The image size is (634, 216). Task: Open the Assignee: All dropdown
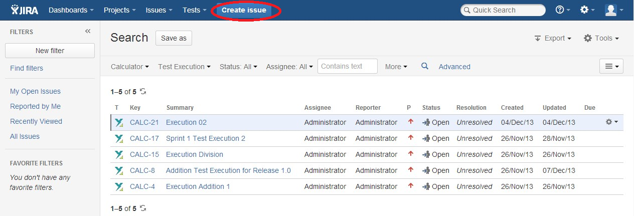289,67
